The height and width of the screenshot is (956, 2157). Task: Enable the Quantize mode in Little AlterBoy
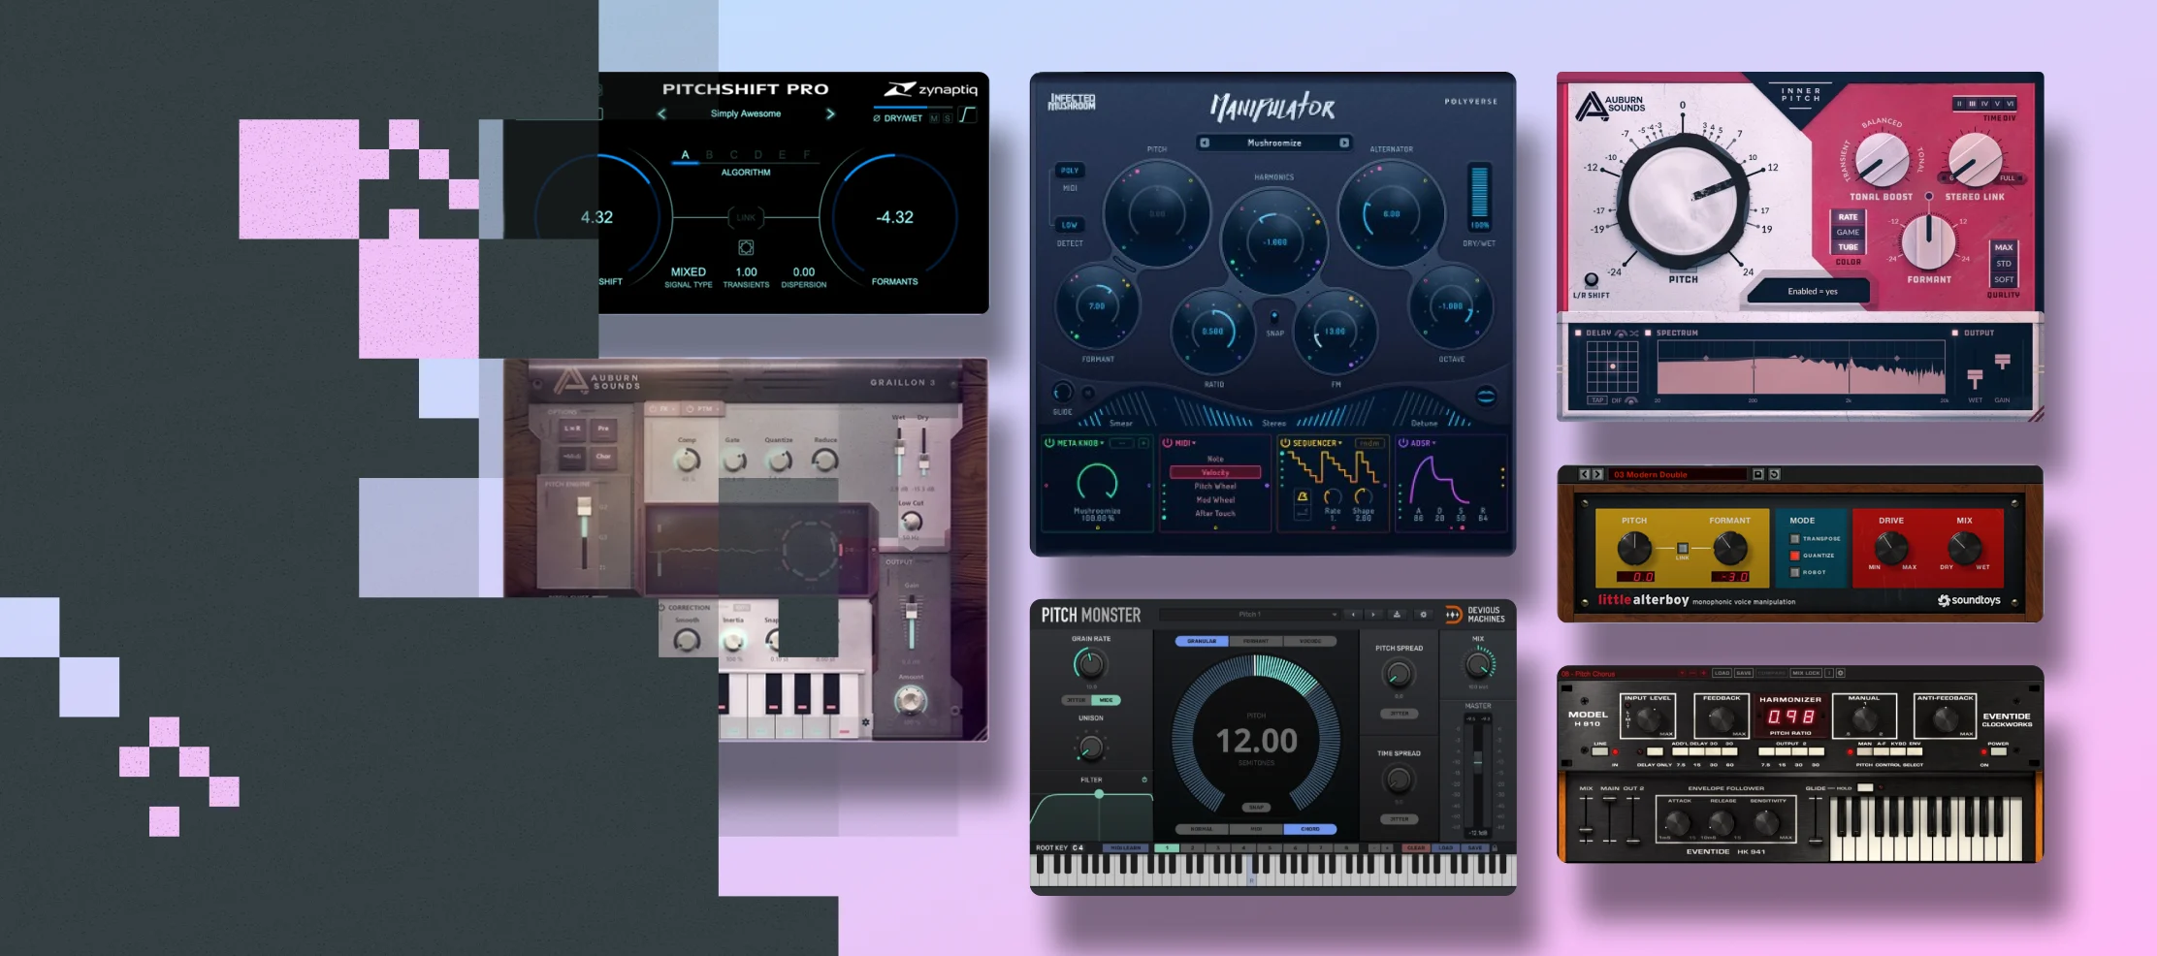point(1795,556)
